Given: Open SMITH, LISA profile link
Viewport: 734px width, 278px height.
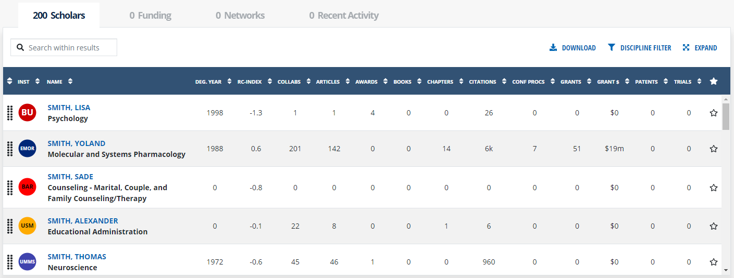Looking at the screenshot, I should coord(69,108).
